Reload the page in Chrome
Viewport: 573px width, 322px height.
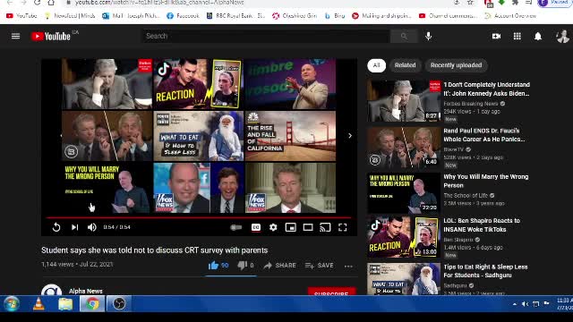pos(37,3)
